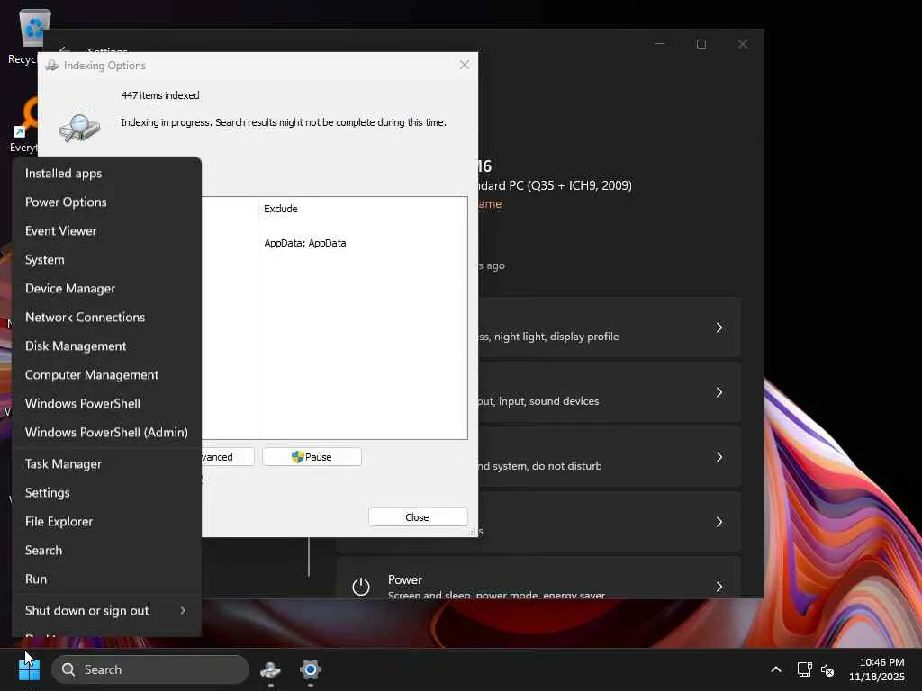This screenshot has height=691, width=922.
Task: Launch Device Manager from the menu
Action: click(106, 289)
